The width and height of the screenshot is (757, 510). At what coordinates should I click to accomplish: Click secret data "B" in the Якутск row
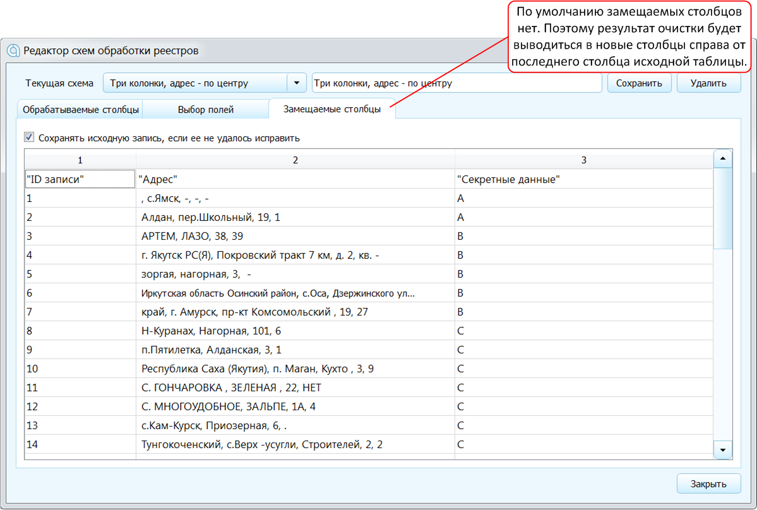[583, 255]
